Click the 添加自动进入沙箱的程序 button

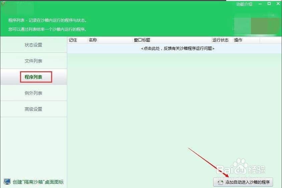(x=243, y=182)
